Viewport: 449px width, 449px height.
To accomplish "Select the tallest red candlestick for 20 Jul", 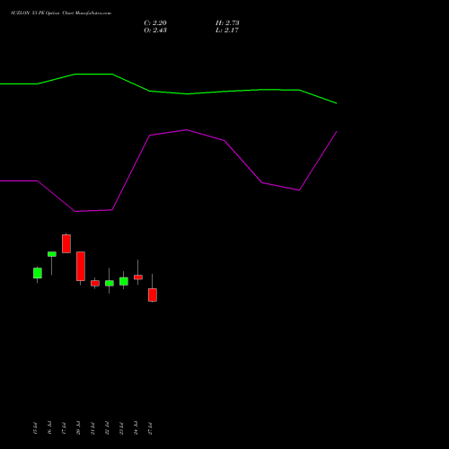I will pyautogui.click(x=81, y=266).
